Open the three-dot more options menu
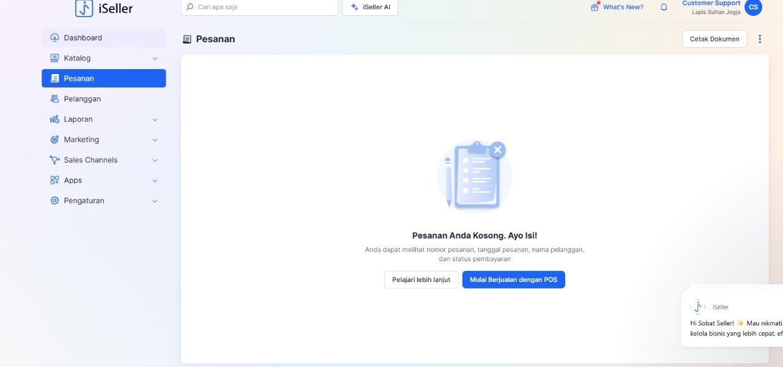783x367 pixels. (x=760, y=39)
